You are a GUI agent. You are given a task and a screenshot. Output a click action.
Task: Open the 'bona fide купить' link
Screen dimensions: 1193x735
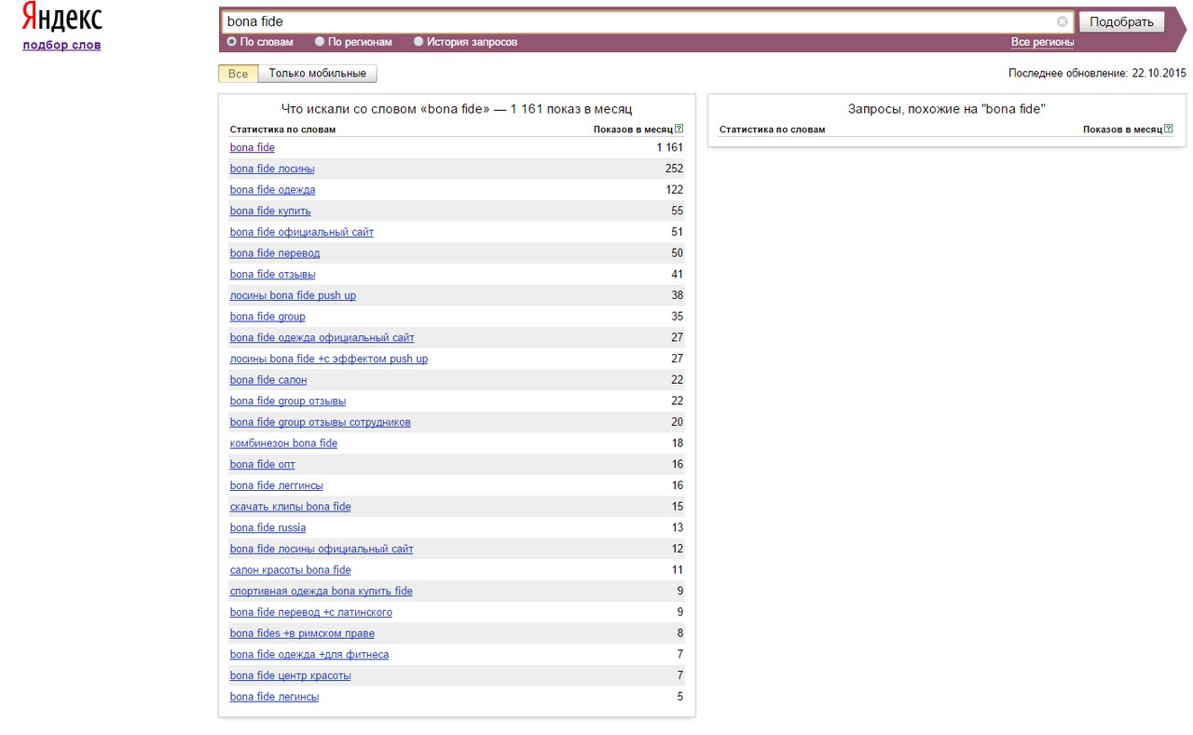(x=270, y=211)
